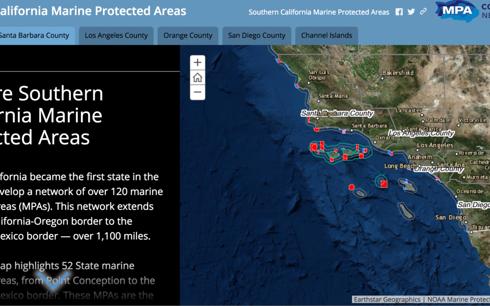Viewport: 490px width, 306px height.
Task: Reset map to default home extent
Action: point(197,78)
